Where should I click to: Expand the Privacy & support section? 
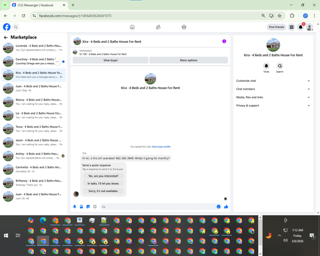273,106
